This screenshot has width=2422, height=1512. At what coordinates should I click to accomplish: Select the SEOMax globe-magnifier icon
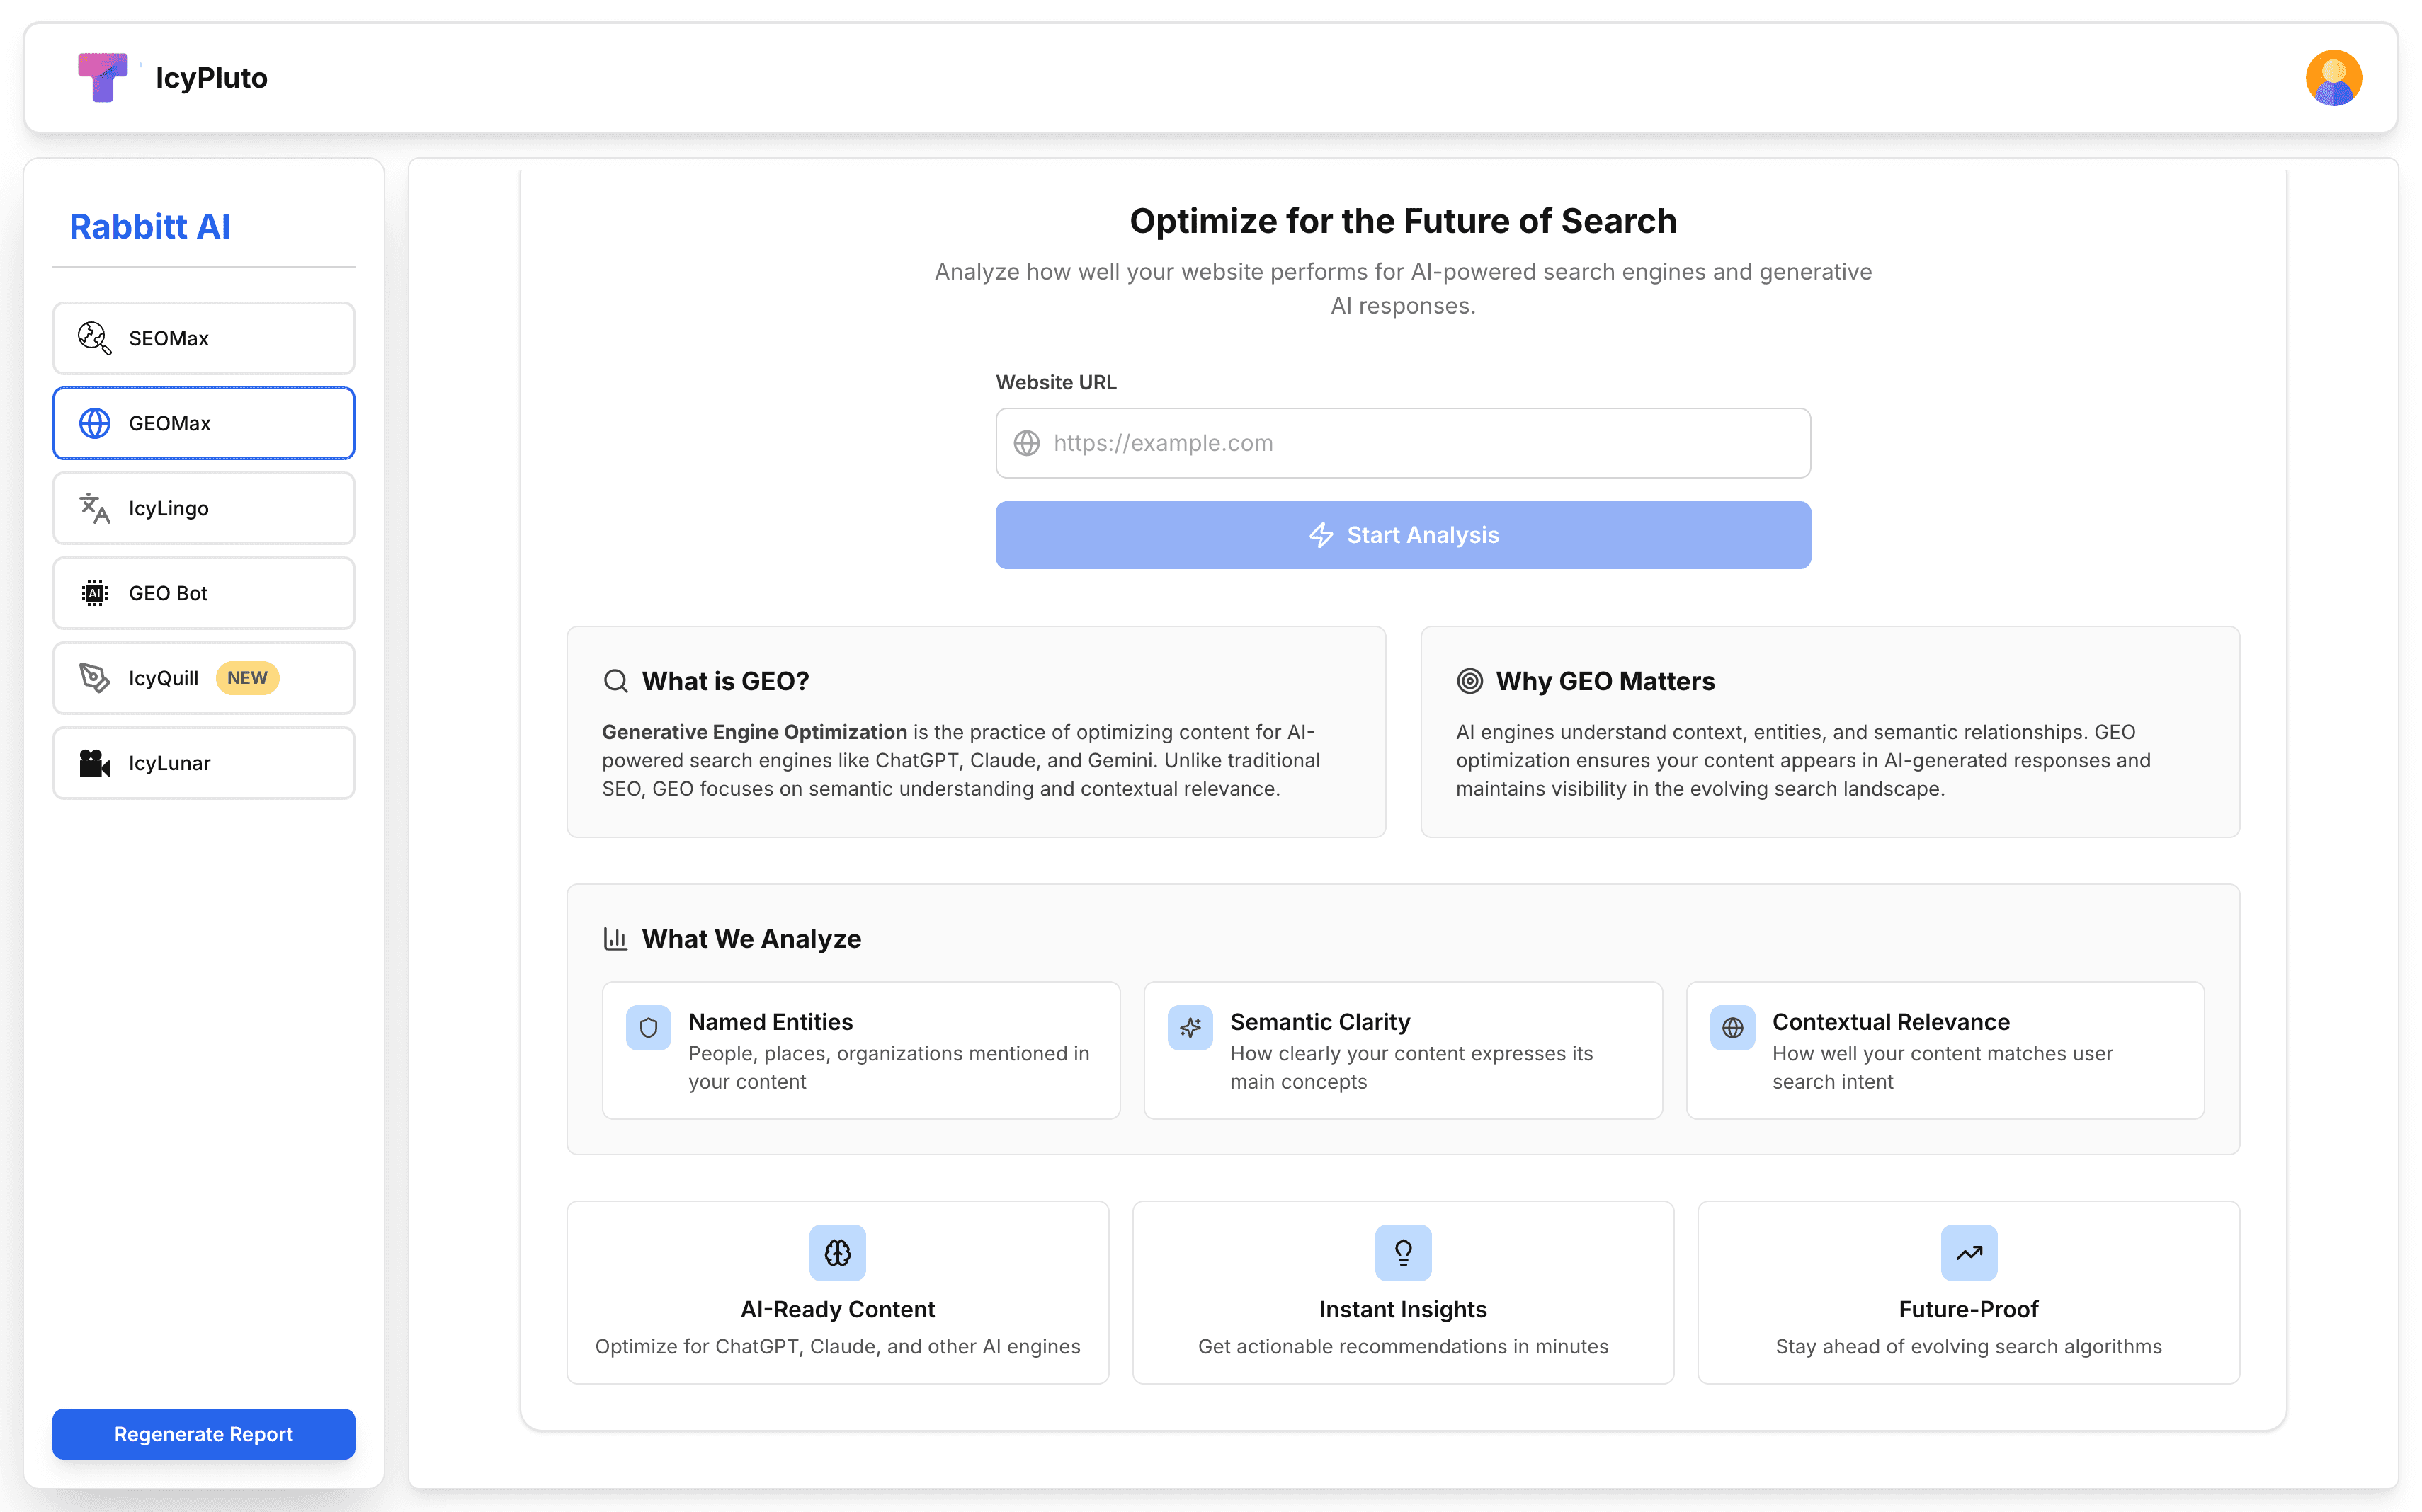coord(93,338)
